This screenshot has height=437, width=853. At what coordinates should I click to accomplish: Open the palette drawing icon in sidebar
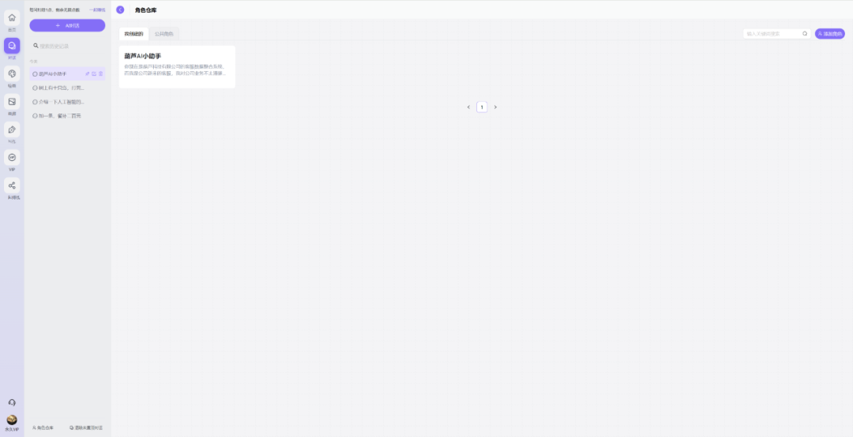pyautogui.click(x=12, y=73)
